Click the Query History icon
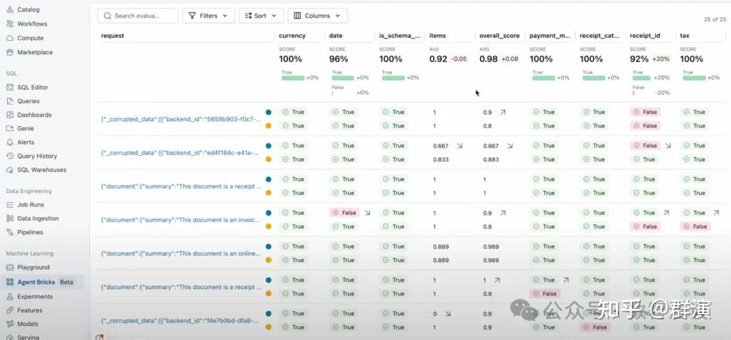This screenshot has height=340, width=731. [x=10, y=156]
